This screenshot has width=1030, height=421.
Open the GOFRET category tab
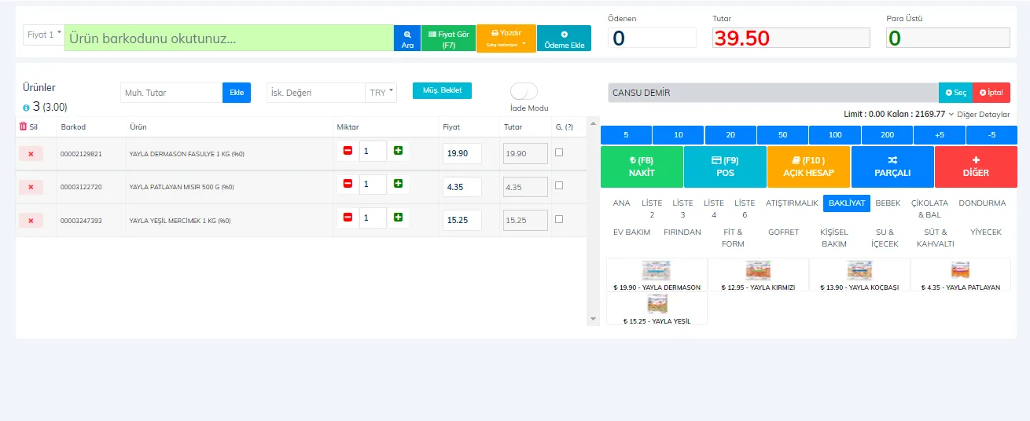pyautogui.click(x=783, y=232)
